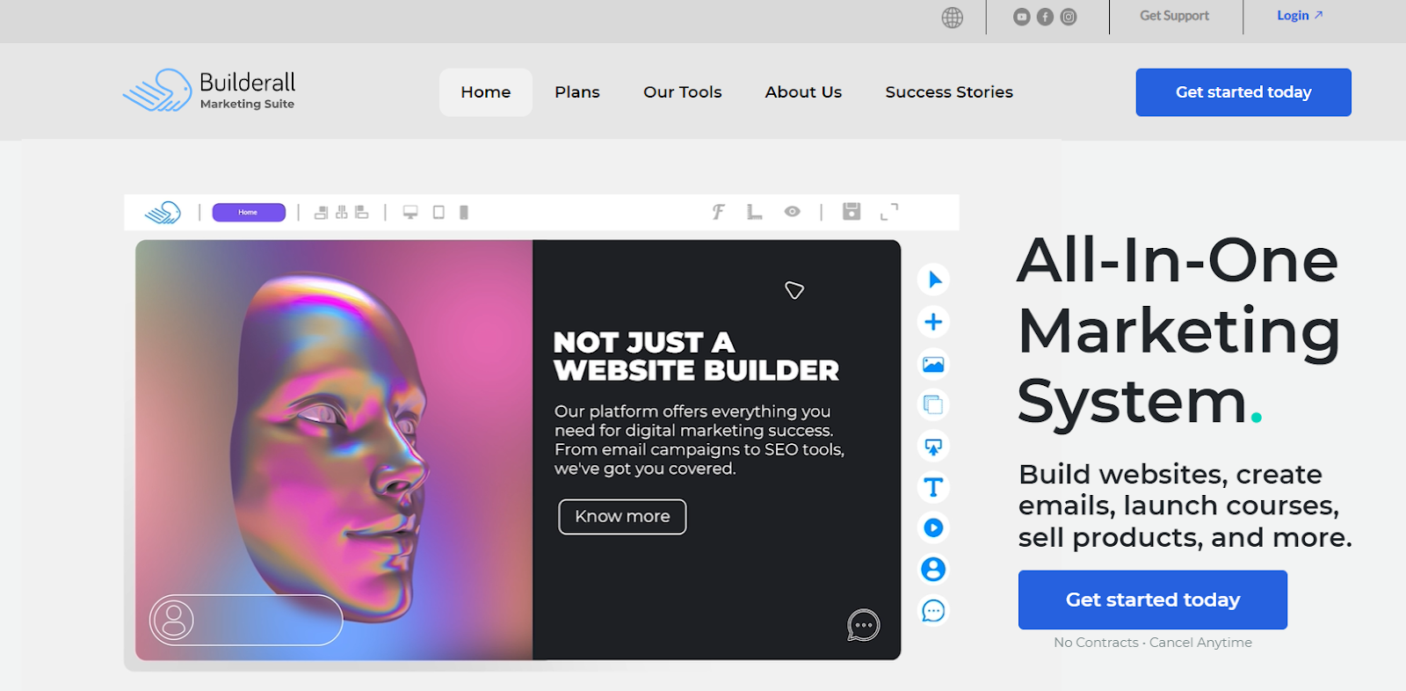1406x691 pixels.
Task: Click the presentation screen tool icon
Action: pyautogui.click(x=933, y=447)
